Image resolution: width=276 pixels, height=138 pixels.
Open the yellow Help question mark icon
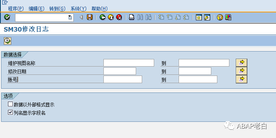point(220,17)
